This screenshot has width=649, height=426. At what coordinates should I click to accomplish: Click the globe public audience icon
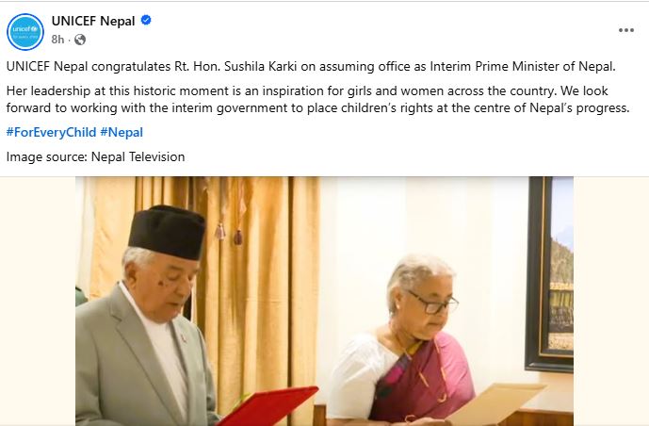pyautogui.click(x=80, y=40)
